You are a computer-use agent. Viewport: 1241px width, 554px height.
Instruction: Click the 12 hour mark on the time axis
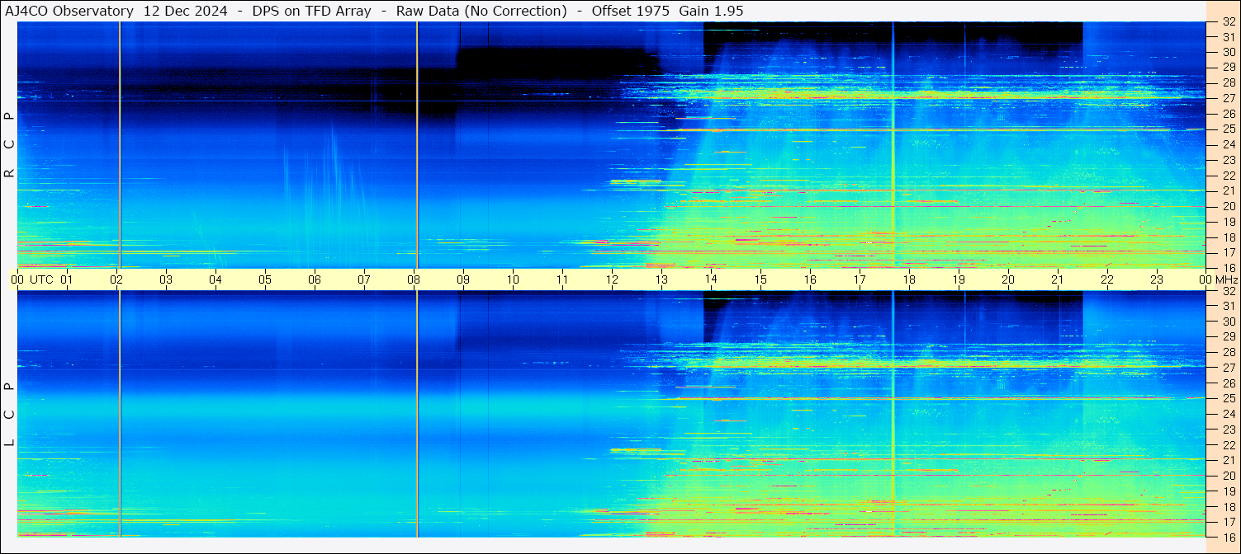[612, 279]
